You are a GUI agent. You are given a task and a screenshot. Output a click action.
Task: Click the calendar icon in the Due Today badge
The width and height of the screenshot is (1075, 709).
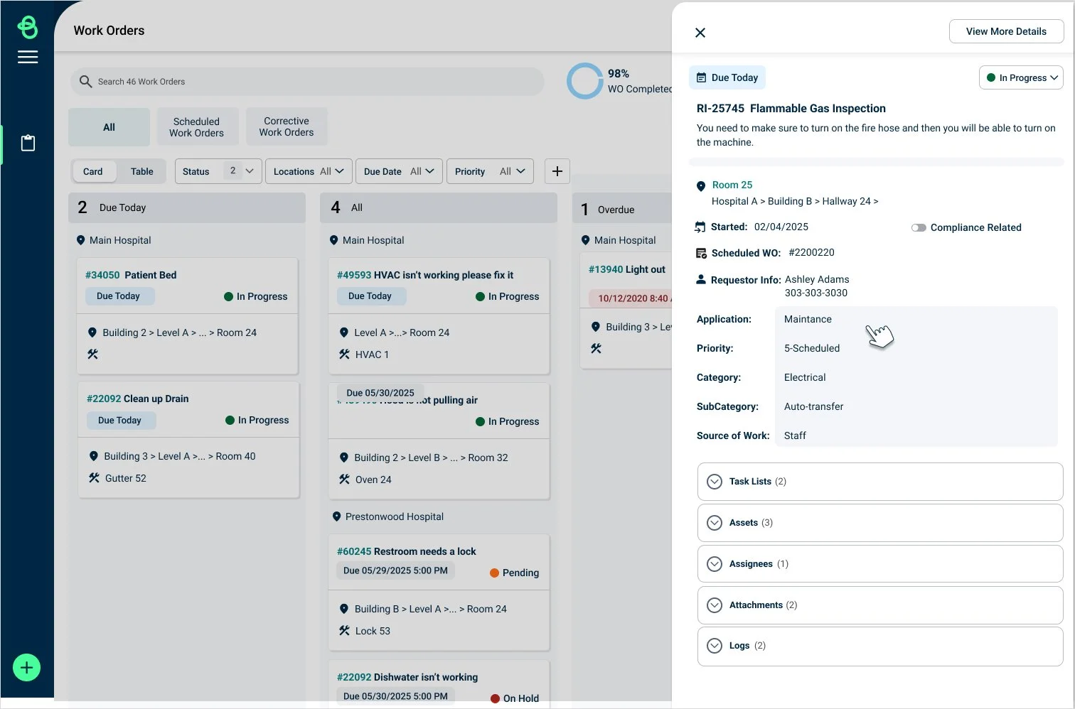701,78
